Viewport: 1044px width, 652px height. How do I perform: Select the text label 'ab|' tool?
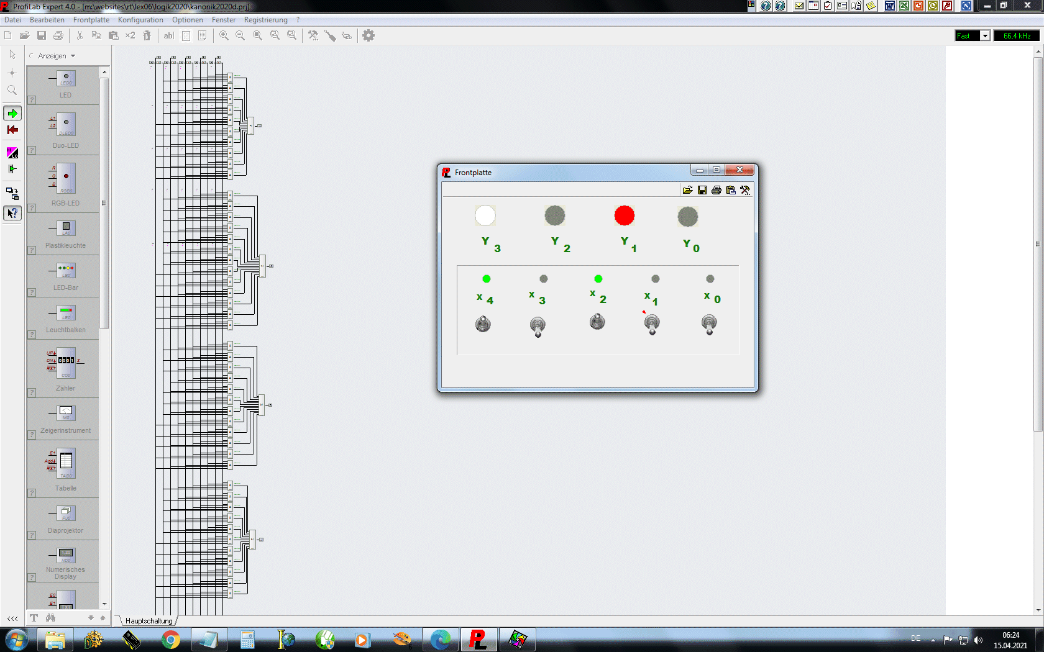tap(168, 35)
